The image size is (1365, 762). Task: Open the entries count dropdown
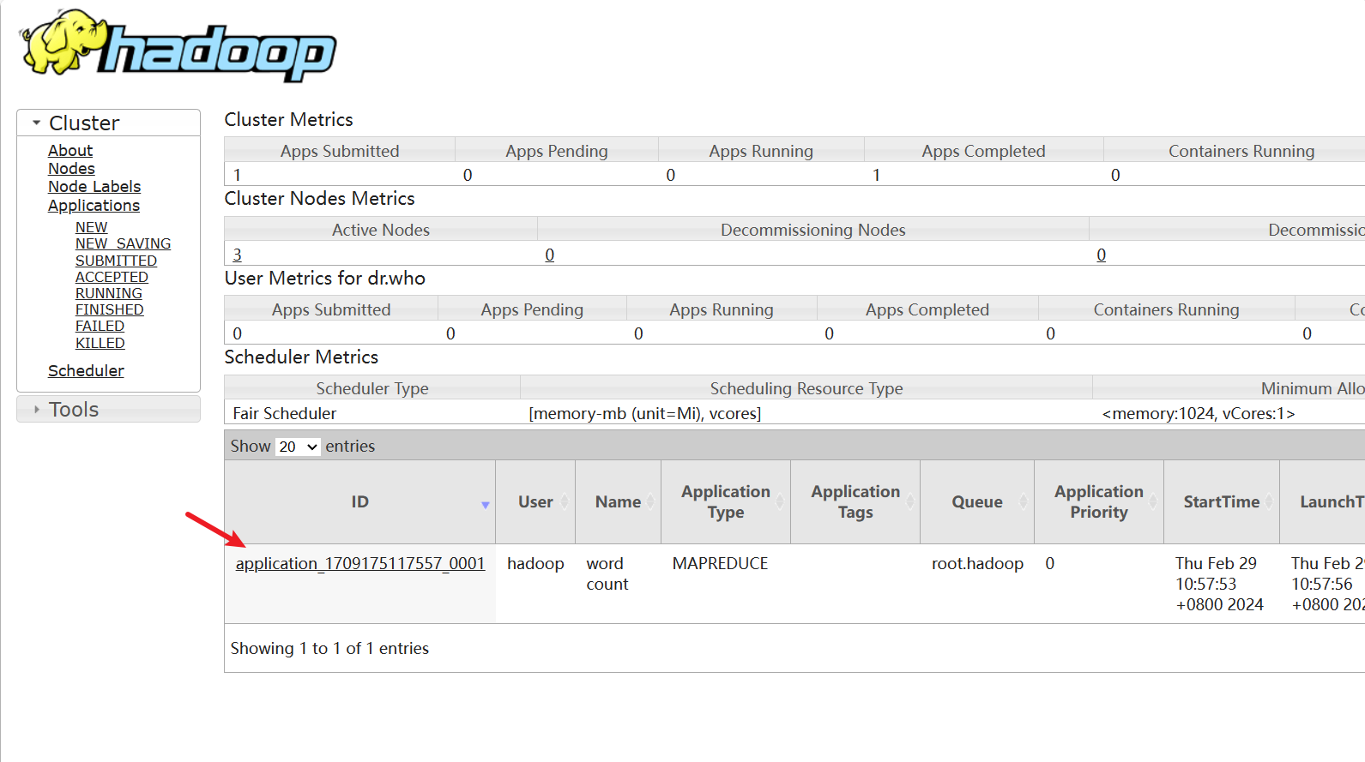tap(298, 447)
